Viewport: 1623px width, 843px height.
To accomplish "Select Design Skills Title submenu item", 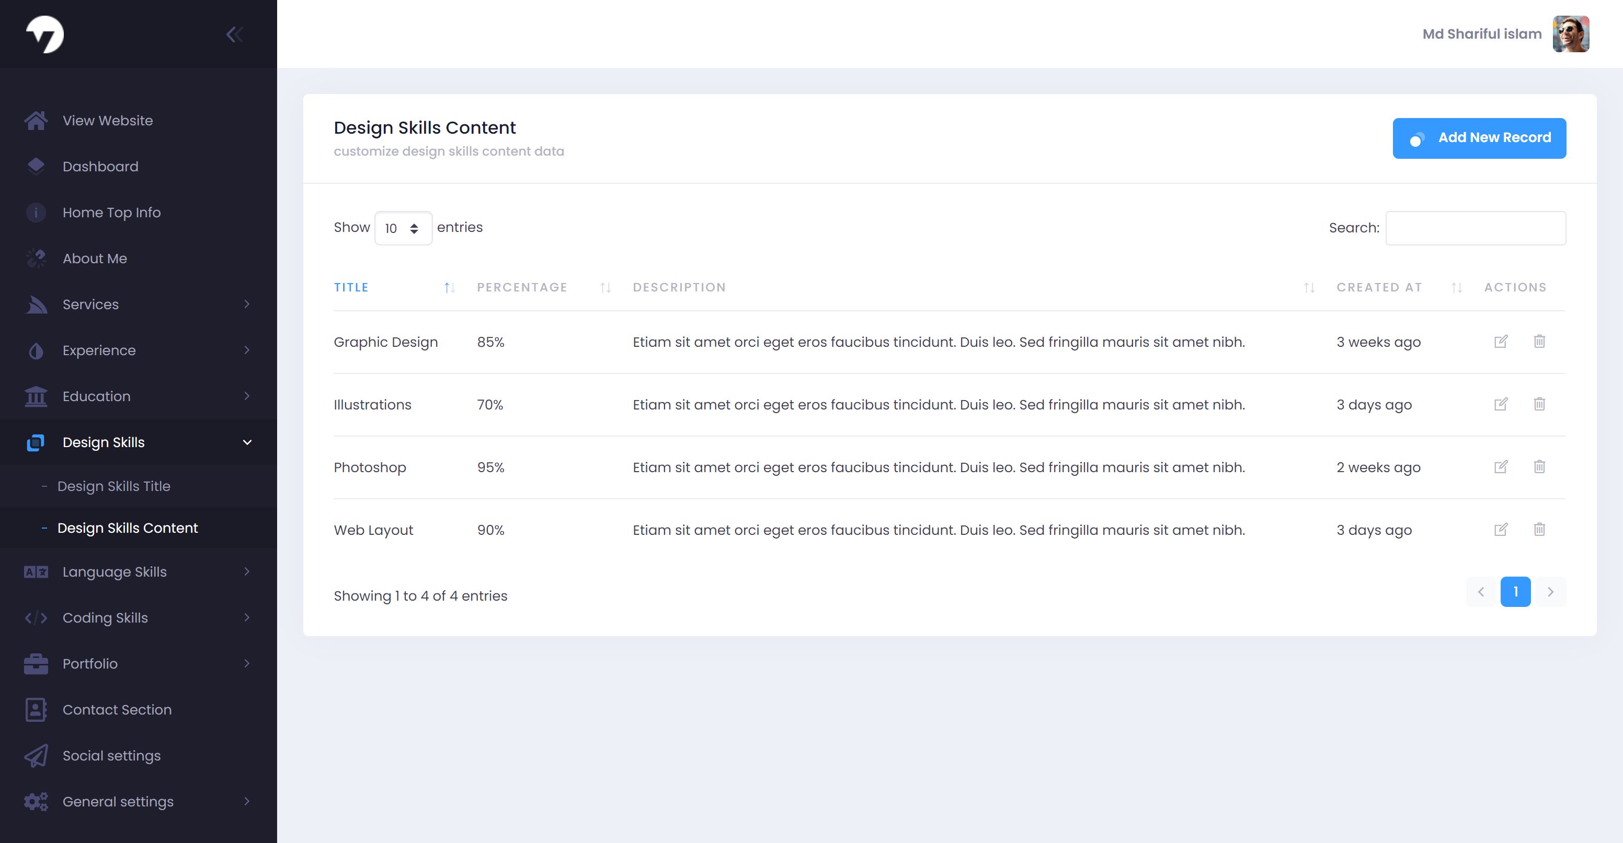I will tap(139, 486).
